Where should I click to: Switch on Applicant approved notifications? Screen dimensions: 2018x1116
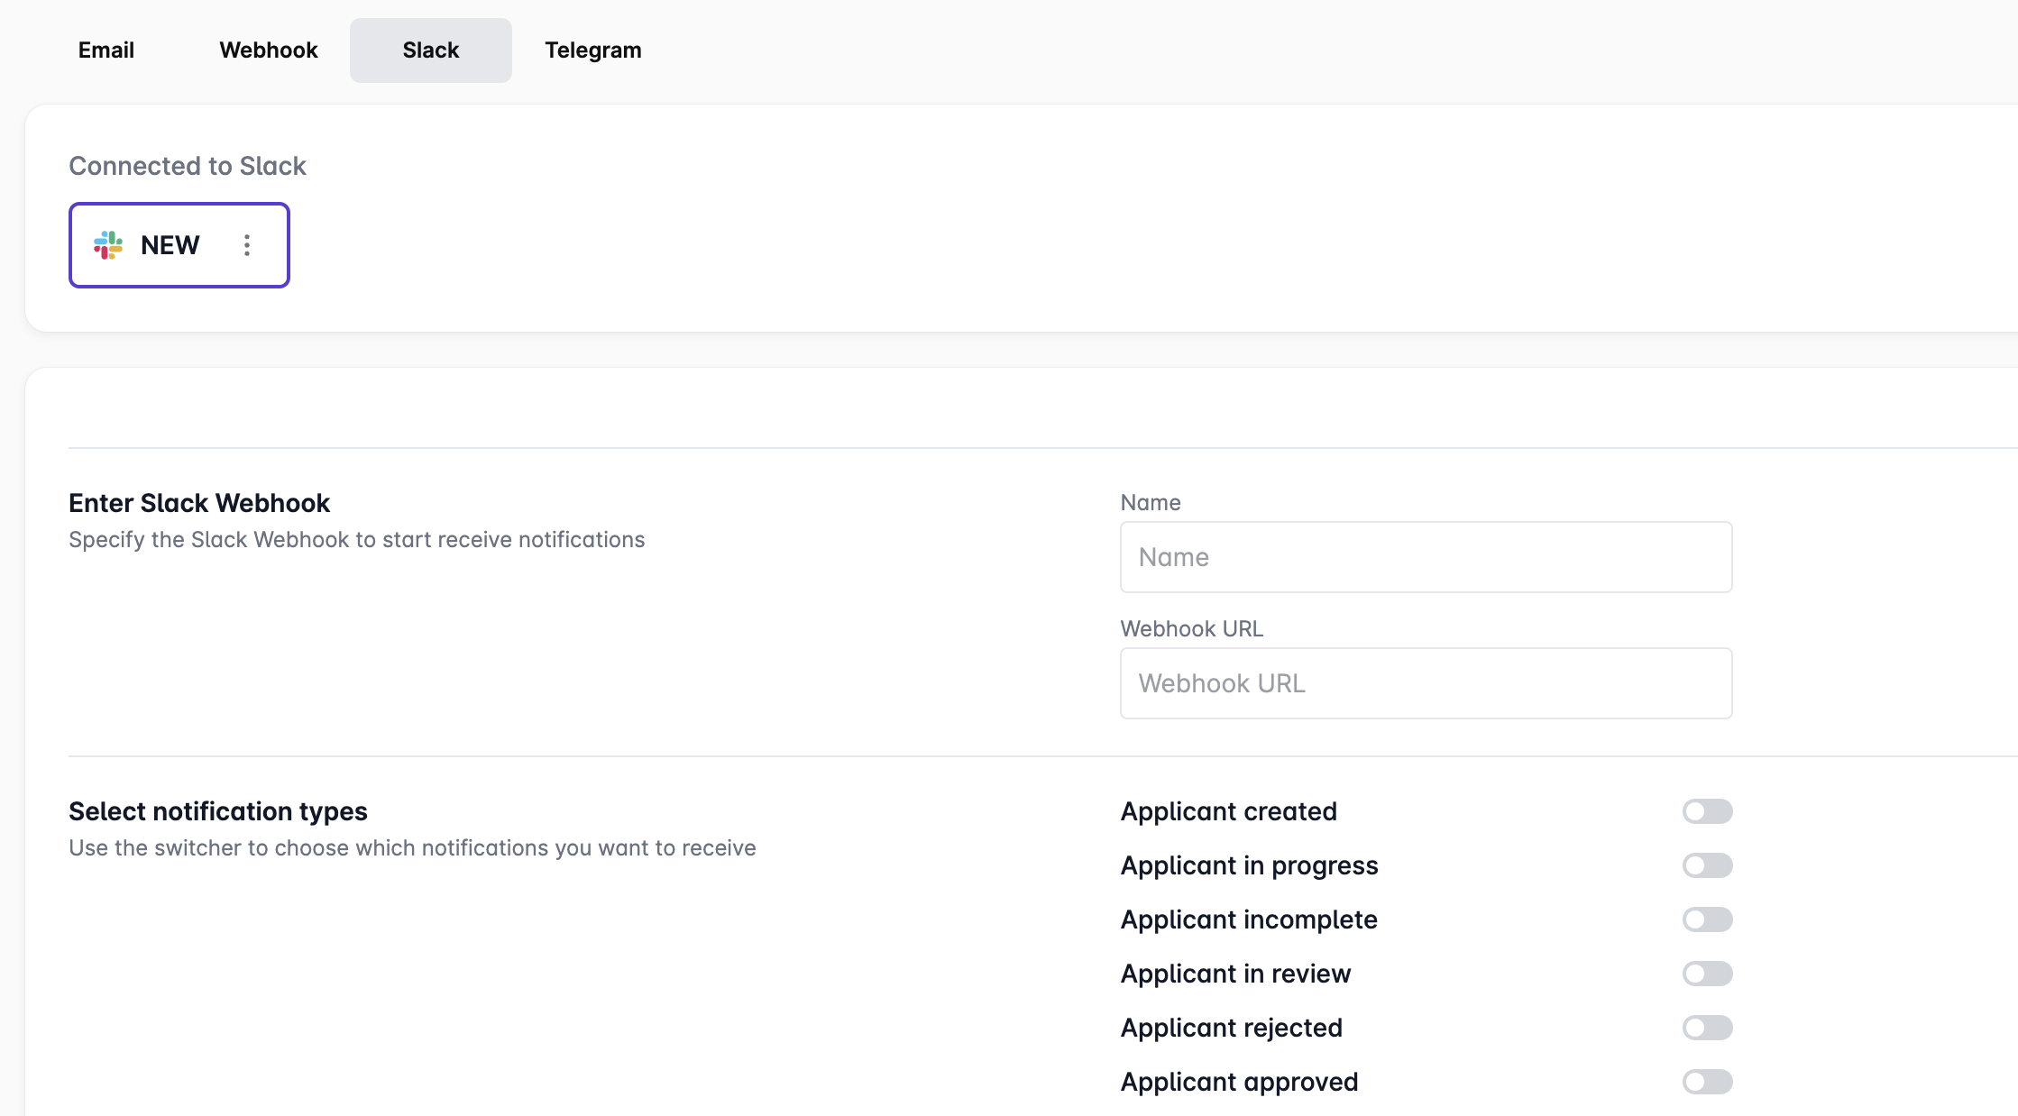point(1707,1082)
